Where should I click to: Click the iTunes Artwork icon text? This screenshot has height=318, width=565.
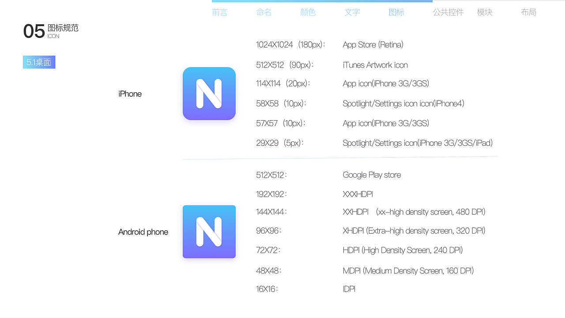tap(375, 65)
